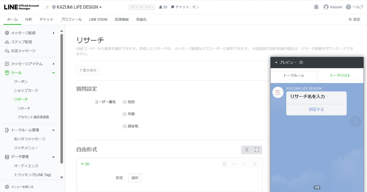Click the 下書き保存 button
This screenshot has width=367, height=192.
pos(88,70)
